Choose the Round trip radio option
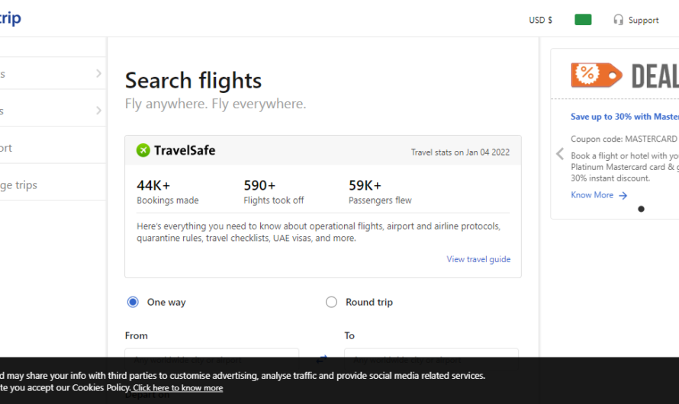 point(331,302)
